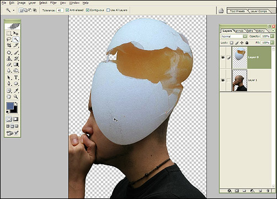Select the Type tool

coord(16,78)
